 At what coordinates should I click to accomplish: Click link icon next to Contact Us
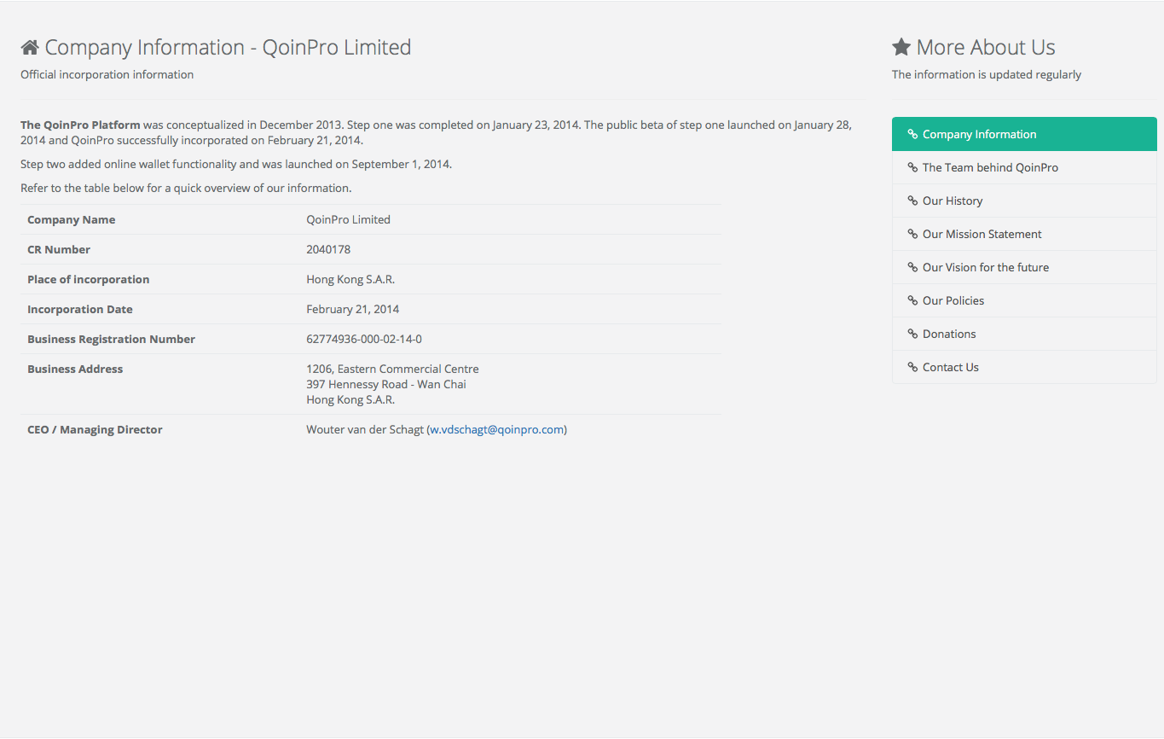click(x=912, y=367)
